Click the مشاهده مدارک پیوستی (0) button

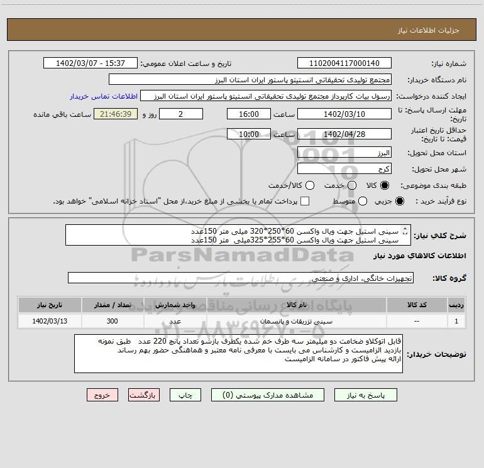[x=268, y=395]
